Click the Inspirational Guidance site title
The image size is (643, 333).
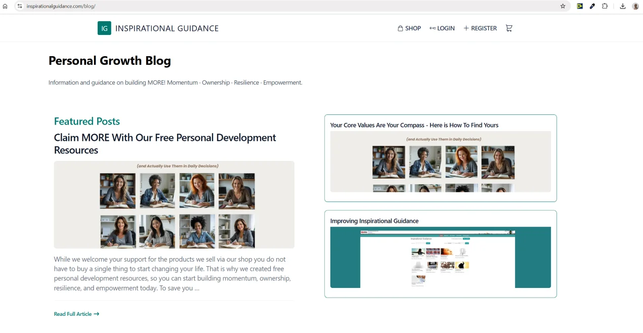(x=167, y=28)
